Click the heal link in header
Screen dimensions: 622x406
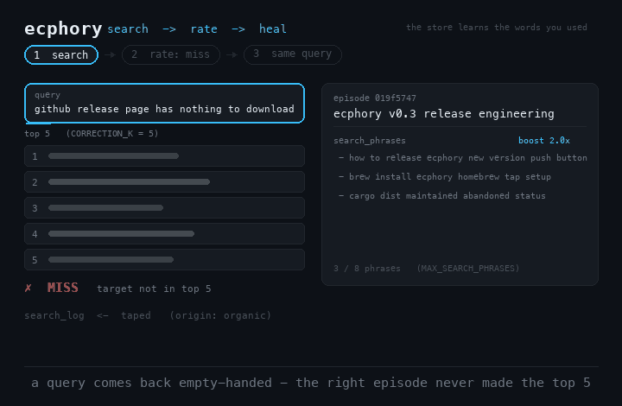272,29
